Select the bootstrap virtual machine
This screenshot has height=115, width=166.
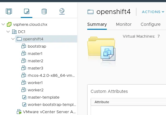(37, 46)
